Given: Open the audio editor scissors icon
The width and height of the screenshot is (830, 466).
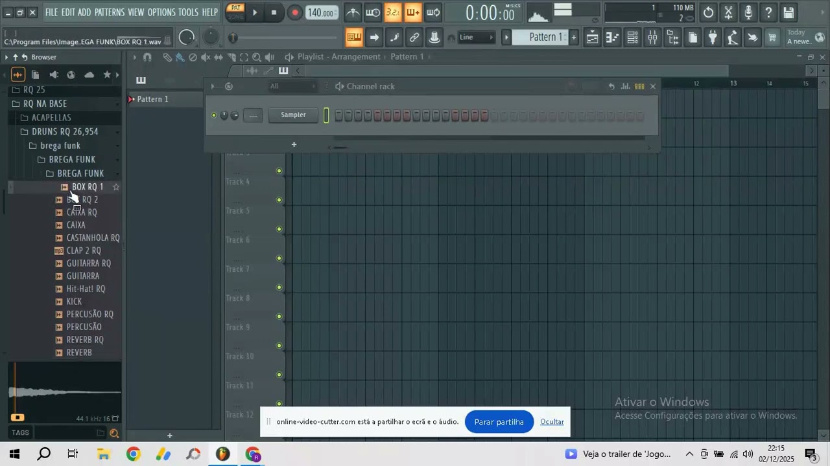Looking at the screenshot, I should (728, 12).
